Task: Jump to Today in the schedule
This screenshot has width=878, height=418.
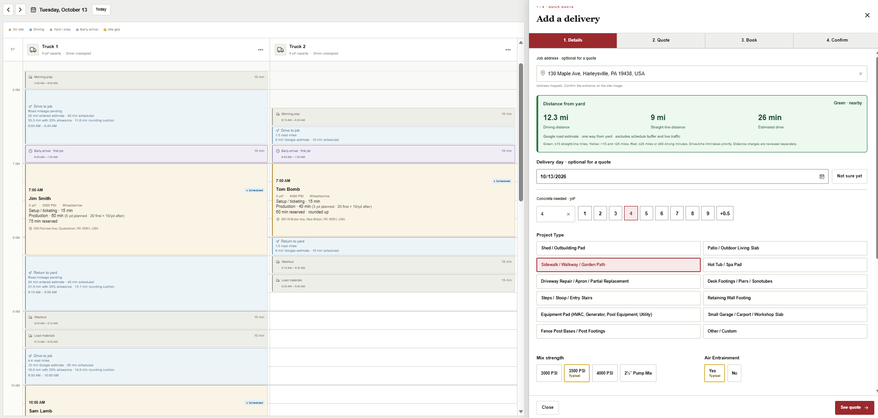Action: pos(101,10)
